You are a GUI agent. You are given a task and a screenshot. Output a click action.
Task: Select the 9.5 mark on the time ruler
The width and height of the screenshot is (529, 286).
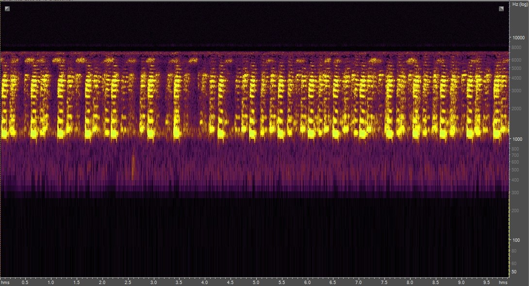tap(487, 282)
